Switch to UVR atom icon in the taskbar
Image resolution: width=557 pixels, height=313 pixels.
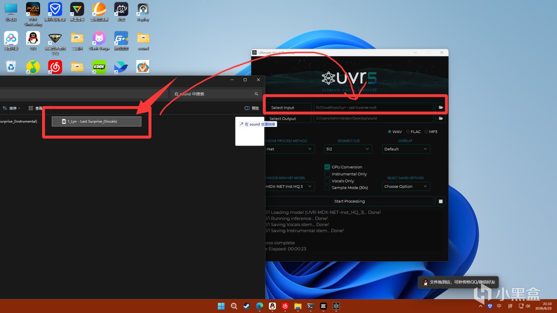[336, 306]
